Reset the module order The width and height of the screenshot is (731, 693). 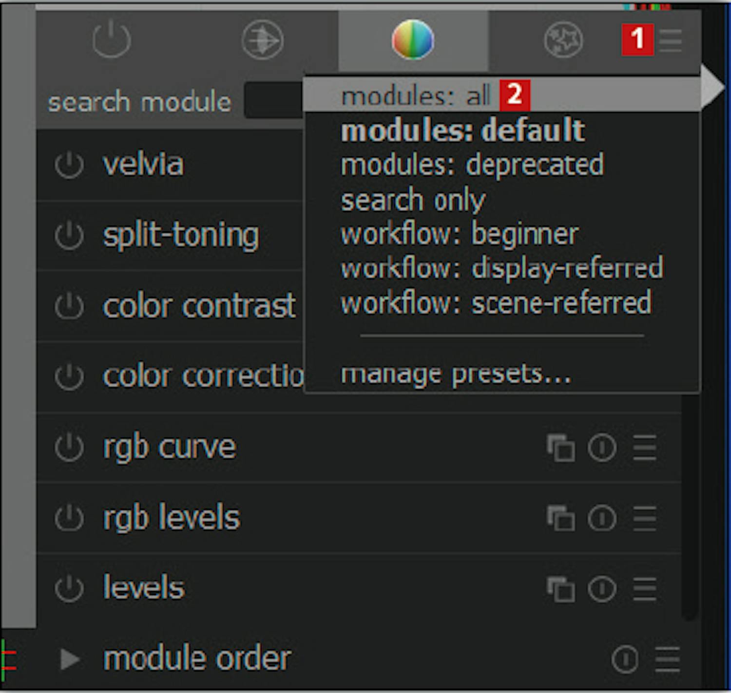pos(625,659)
